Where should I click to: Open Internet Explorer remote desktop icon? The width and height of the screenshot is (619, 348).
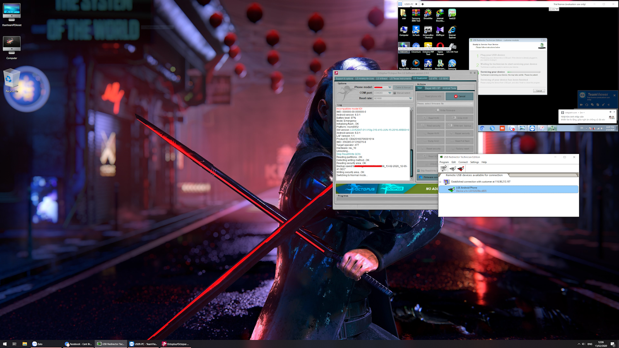coord(452,32)
